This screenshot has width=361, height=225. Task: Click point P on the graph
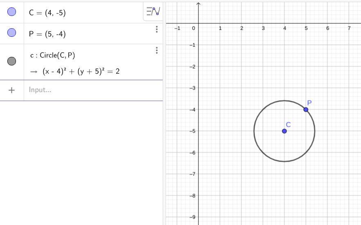(306, 110)
